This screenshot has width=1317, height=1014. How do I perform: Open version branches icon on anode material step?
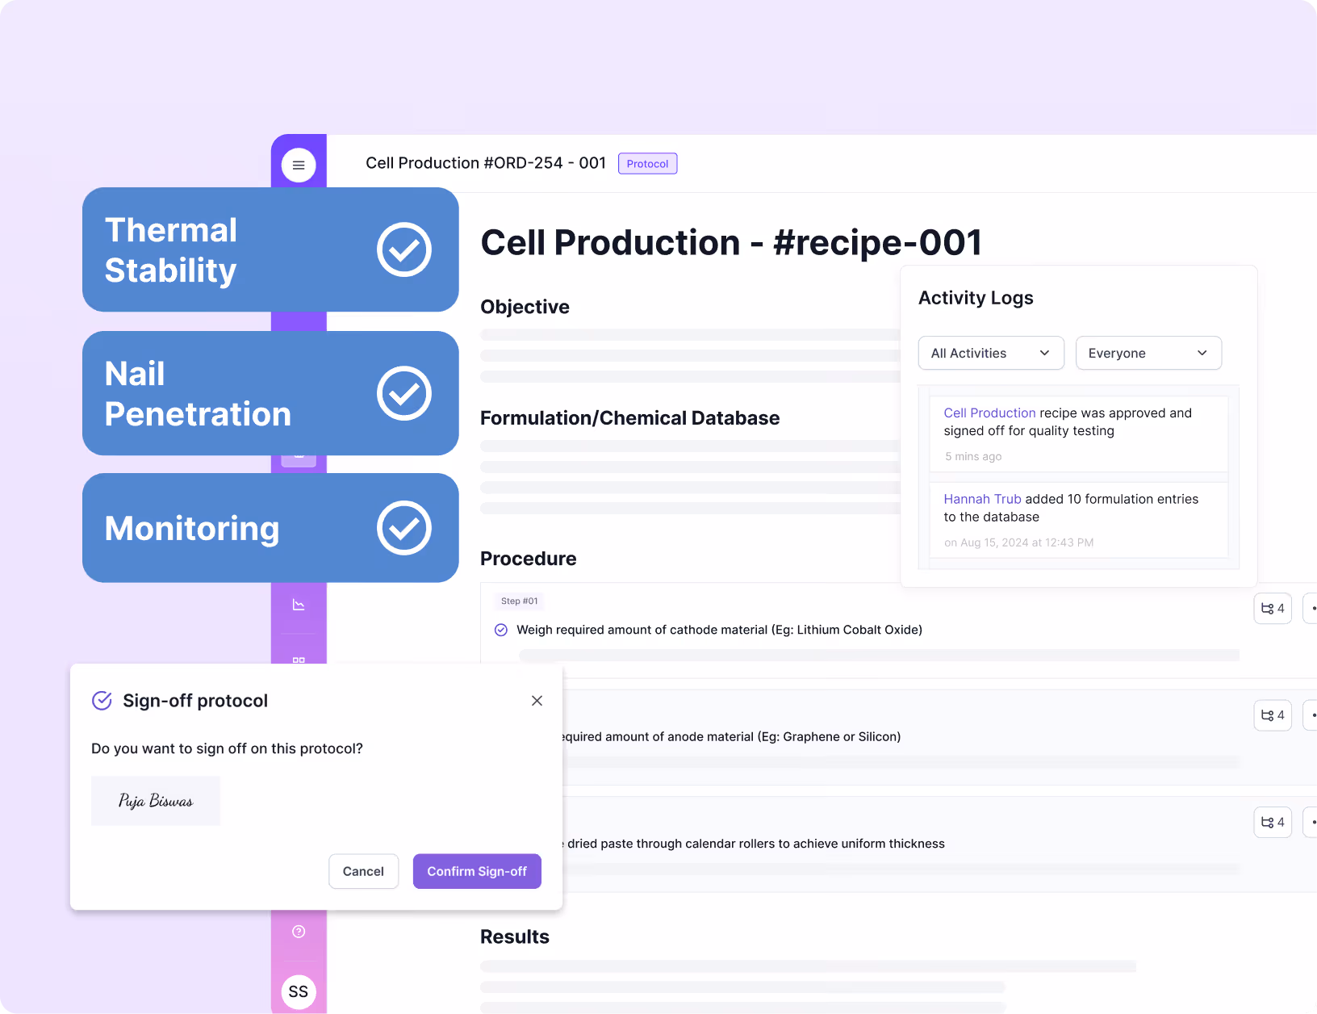pyautogui.click(x=1272, y=715)
